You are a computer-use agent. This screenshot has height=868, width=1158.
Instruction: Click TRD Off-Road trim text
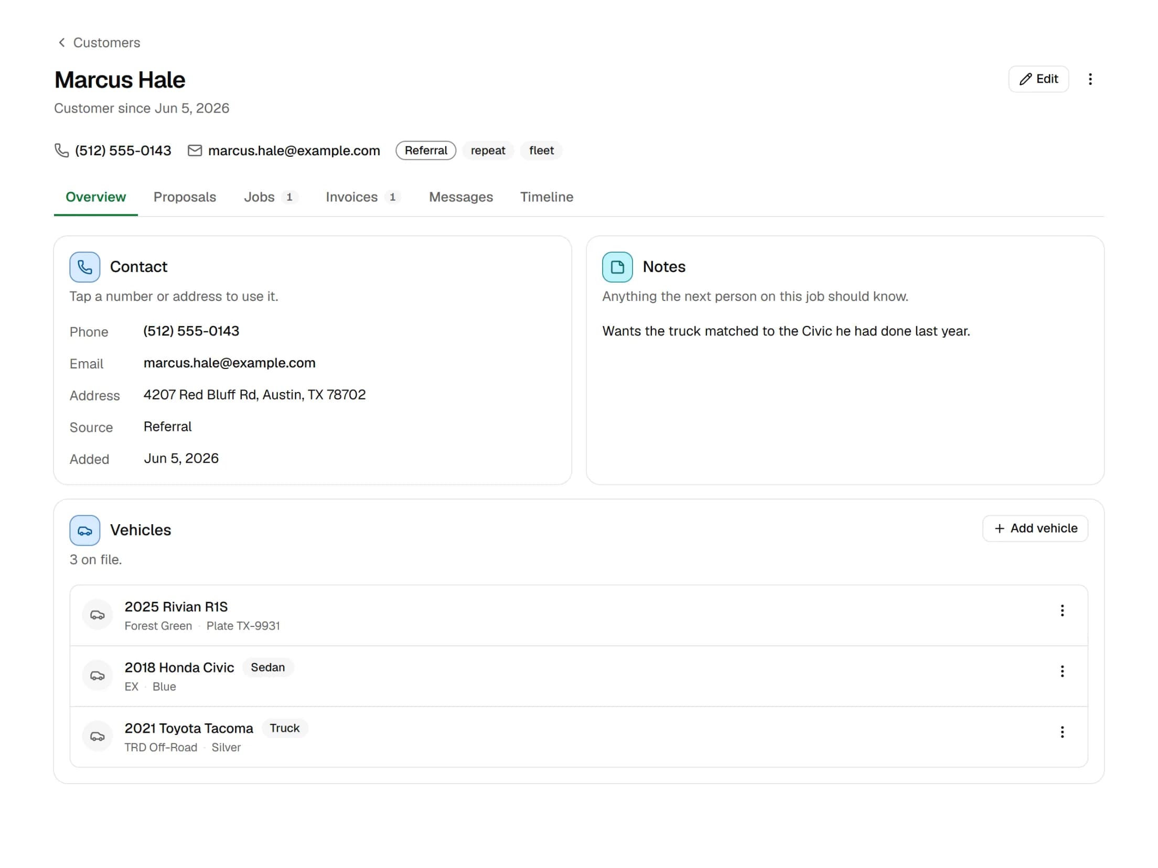(160, 747)
